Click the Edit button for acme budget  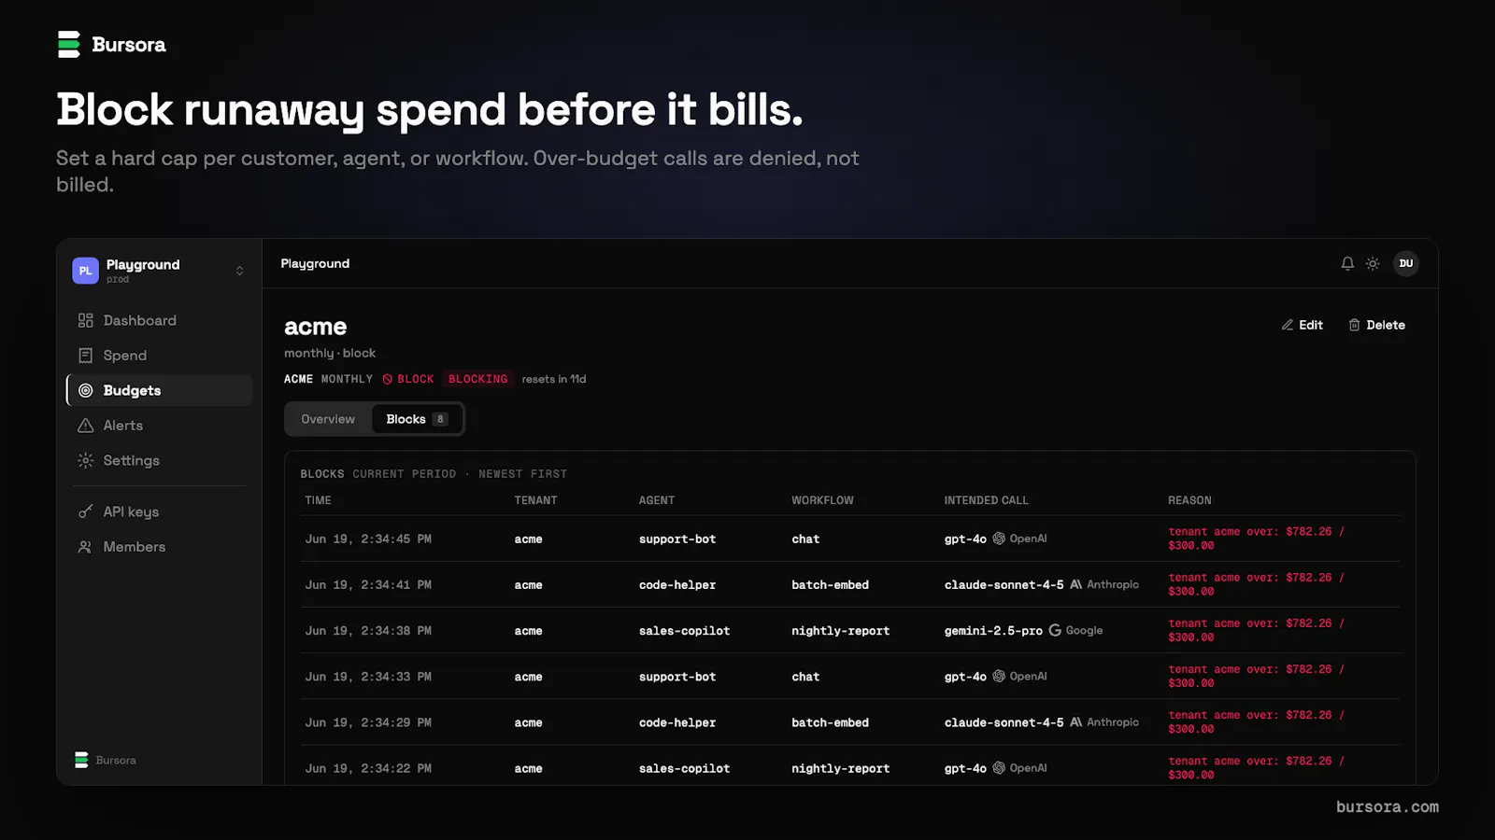click(1303, 325)
